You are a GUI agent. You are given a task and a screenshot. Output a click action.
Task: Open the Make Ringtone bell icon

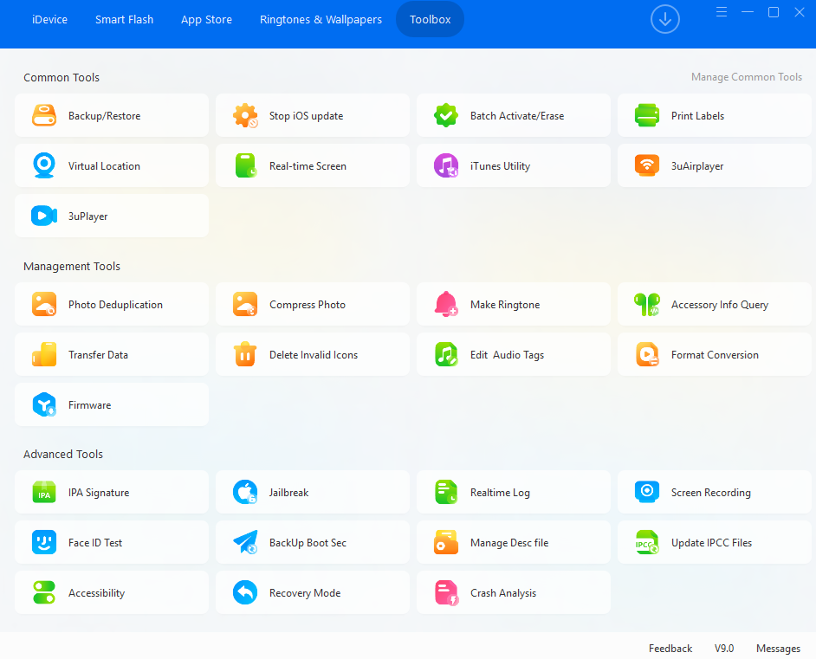[446, 304]
